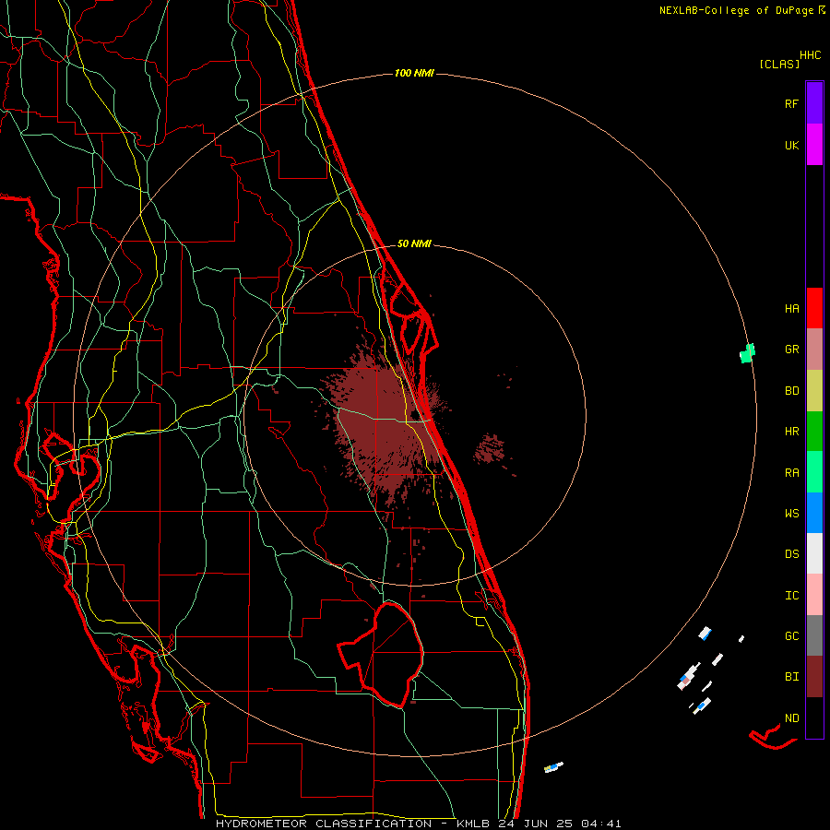Click the HR green legend color block
830x830 pixels.
(x=814, y=432)
